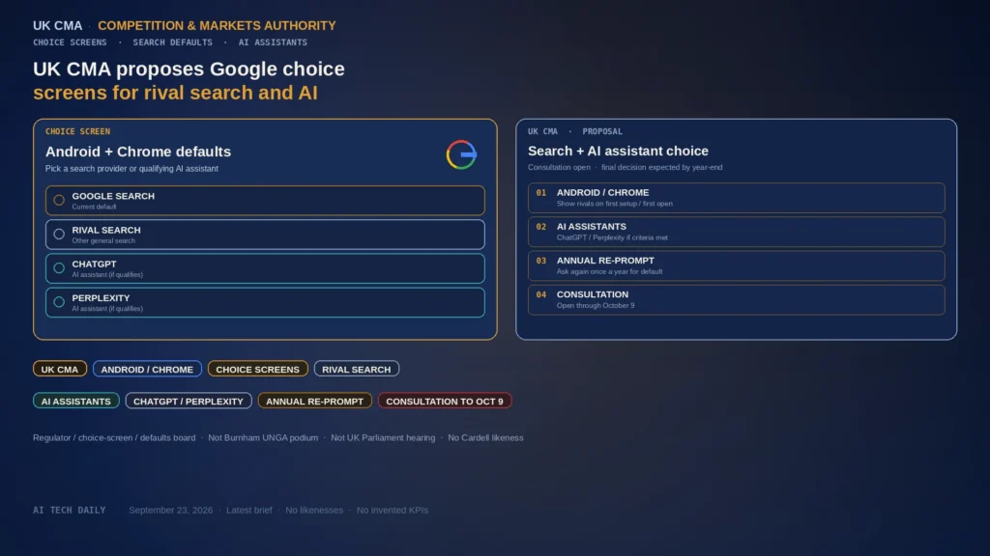This screenshot has height=556, width=990.
Task: Click the AI Assistants breadcrumb at top
Action: coord(273,42)
